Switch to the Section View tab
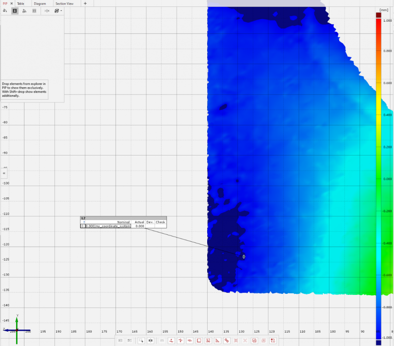The width and height of the screenshot is (394, 346). [64, 3]
